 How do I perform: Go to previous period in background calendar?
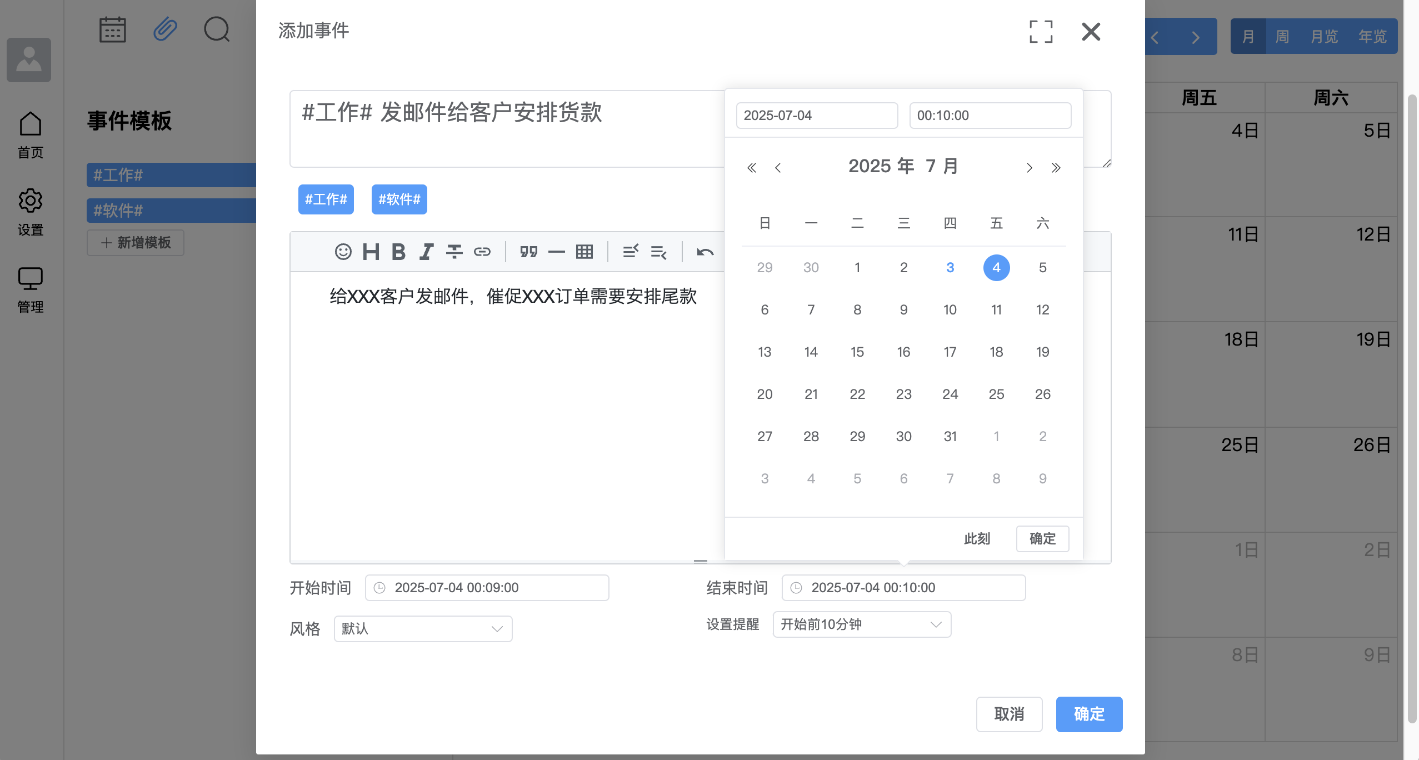pos(1156,37)
